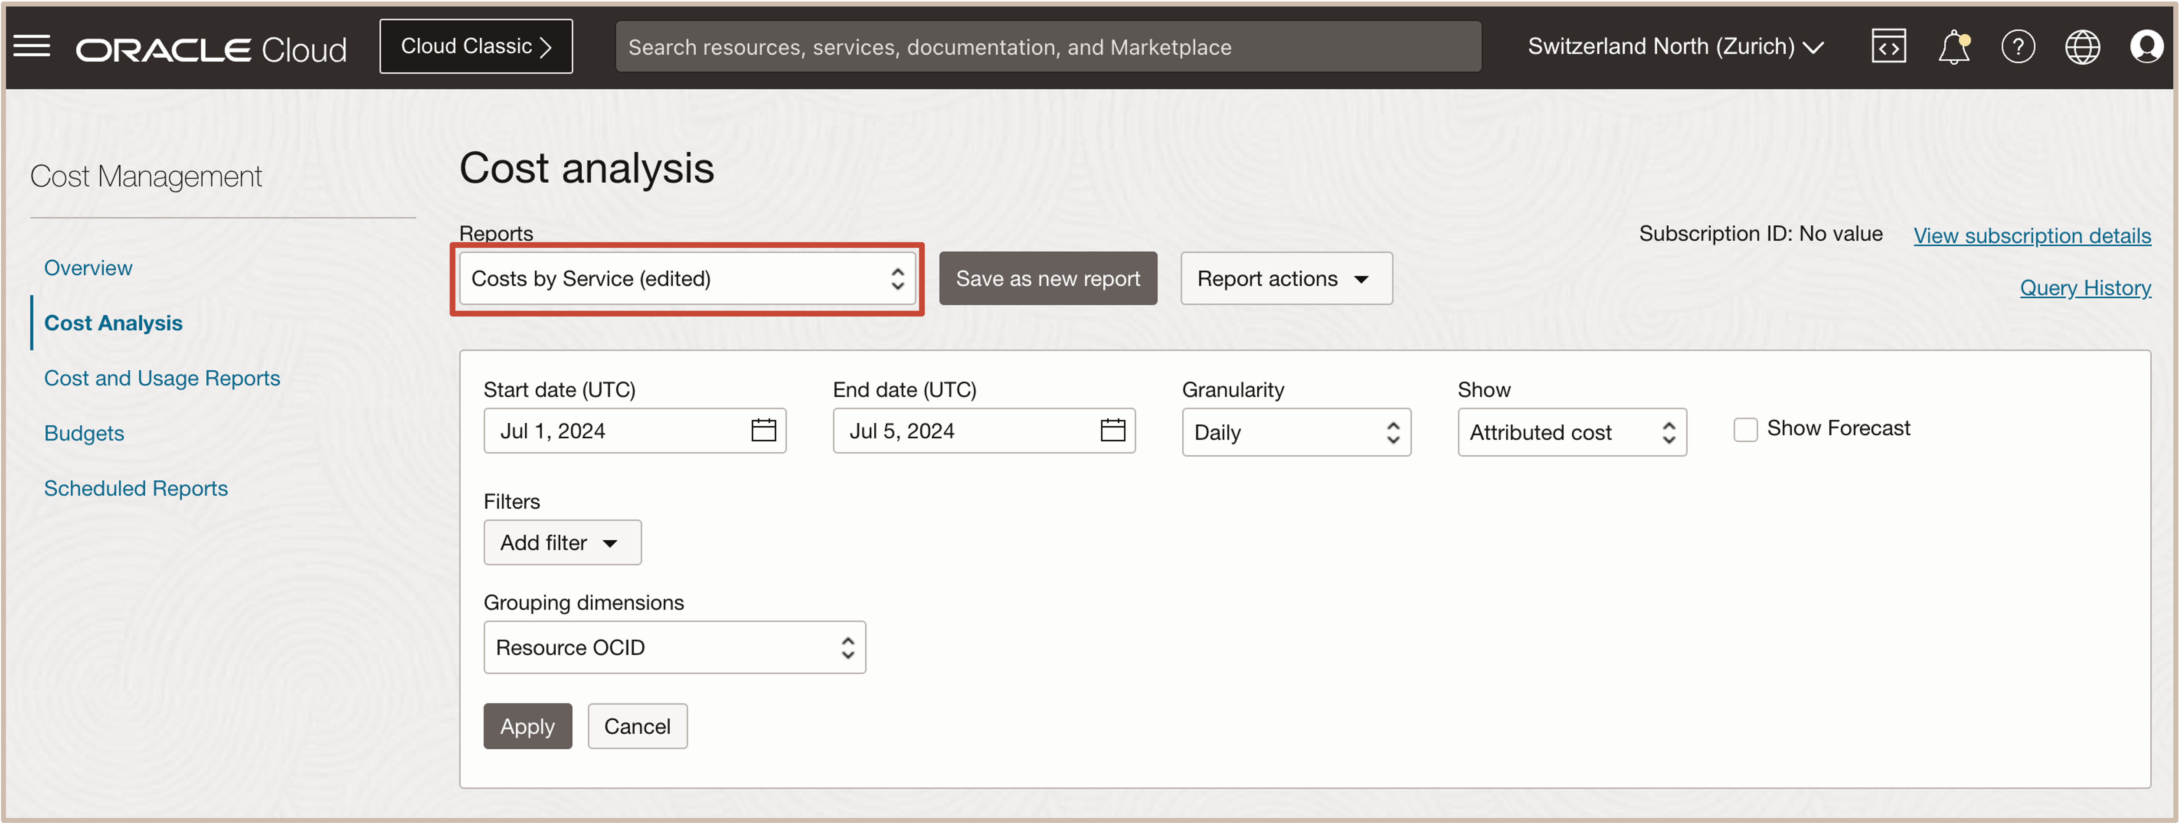Image resolution: width=2179 pixels, height=823 pixels.
Task: Open the user profile avatar menu
Action: (x=2146, y=47)
